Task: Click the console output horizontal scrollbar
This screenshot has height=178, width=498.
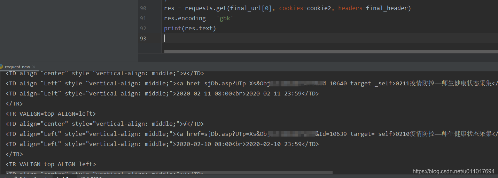Action: pos(169,172)
